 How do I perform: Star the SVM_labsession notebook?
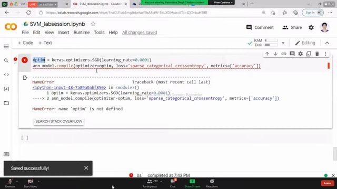pyautogui.click(x=93, y=24)
